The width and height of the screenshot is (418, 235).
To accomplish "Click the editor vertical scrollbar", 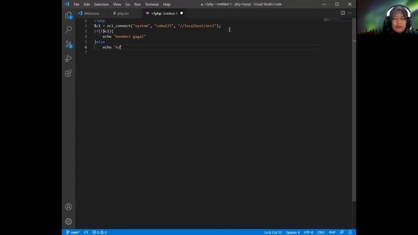I will click(x=354, y=109).
